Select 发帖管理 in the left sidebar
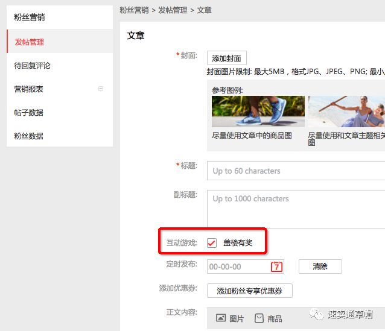The image size is (385, 331). point(30,42)
